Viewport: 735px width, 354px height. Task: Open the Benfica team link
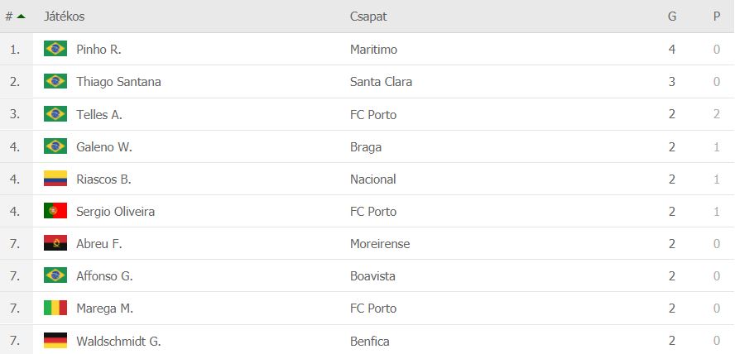click(370, 341)
